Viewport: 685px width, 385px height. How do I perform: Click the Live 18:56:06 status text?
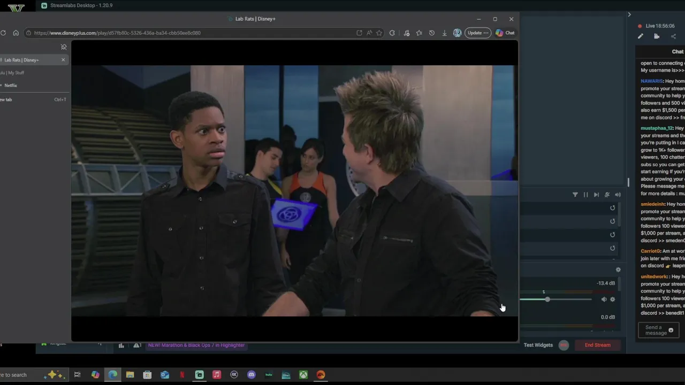click(x=660, y=26)
